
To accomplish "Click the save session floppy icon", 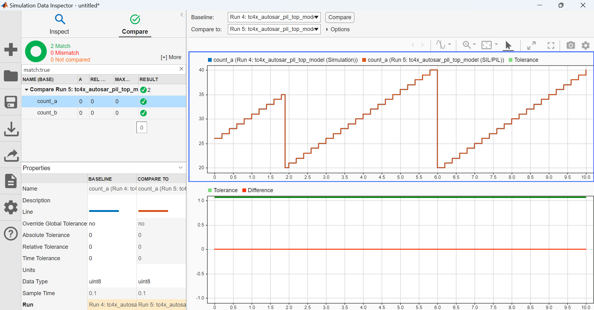I will pyautogui.click(x=11, y=102).
